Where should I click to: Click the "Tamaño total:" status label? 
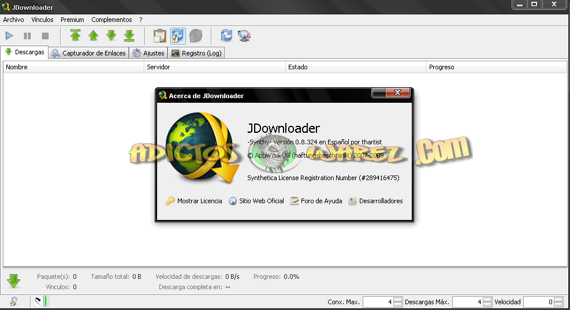(110, 277)
